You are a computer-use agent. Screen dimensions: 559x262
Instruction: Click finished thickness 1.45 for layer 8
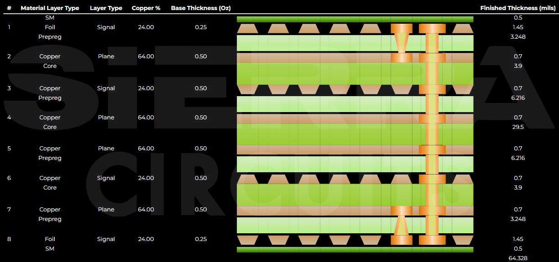pyautogui.click(x=518, y=239)
